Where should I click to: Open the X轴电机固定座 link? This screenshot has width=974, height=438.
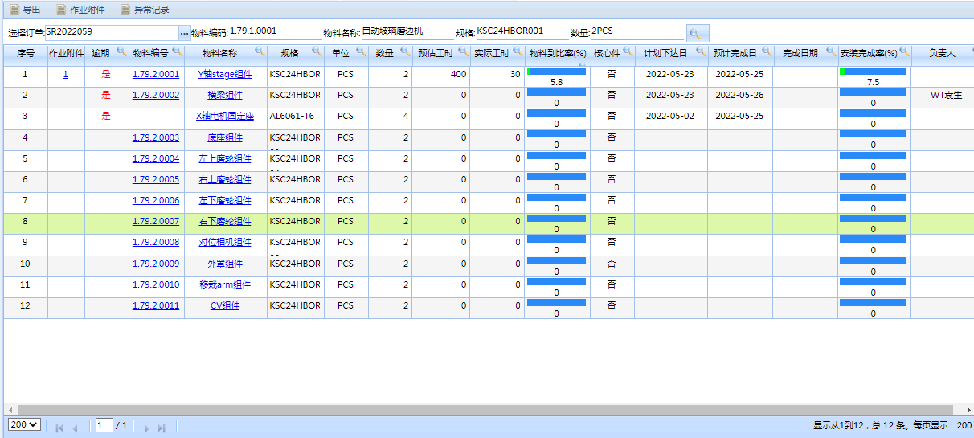point(225,116)
